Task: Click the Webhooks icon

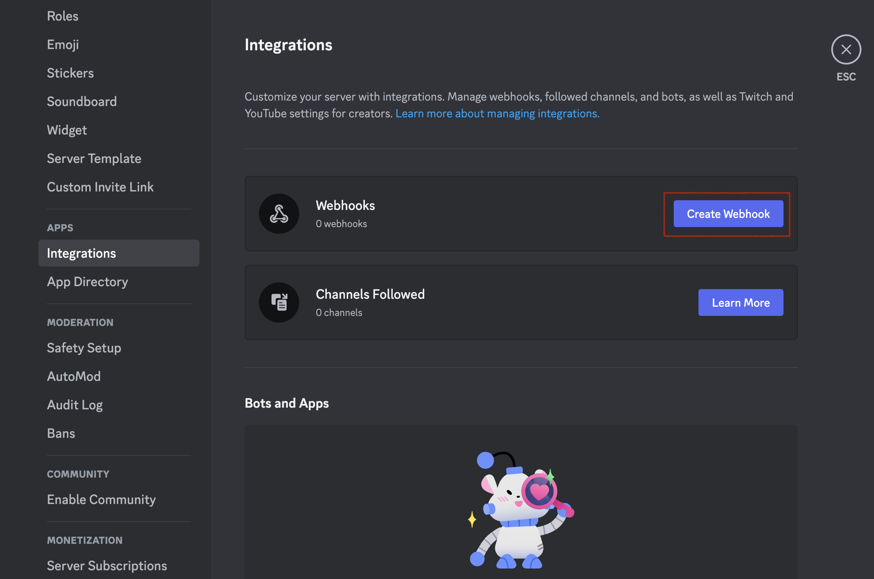Action: pos(279,214)
